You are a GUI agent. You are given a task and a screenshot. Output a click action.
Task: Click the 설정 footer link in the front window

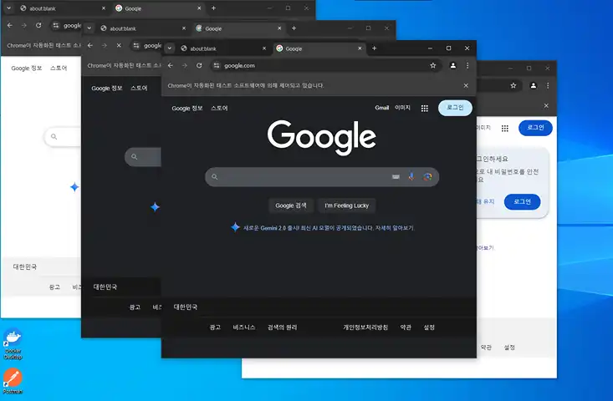(x=429, y=327)
